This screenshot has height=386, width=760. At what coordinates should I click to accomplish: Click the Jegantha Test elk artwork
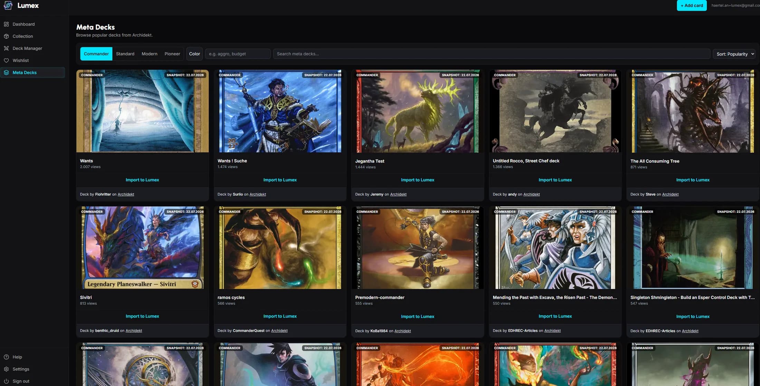point(417,111)
